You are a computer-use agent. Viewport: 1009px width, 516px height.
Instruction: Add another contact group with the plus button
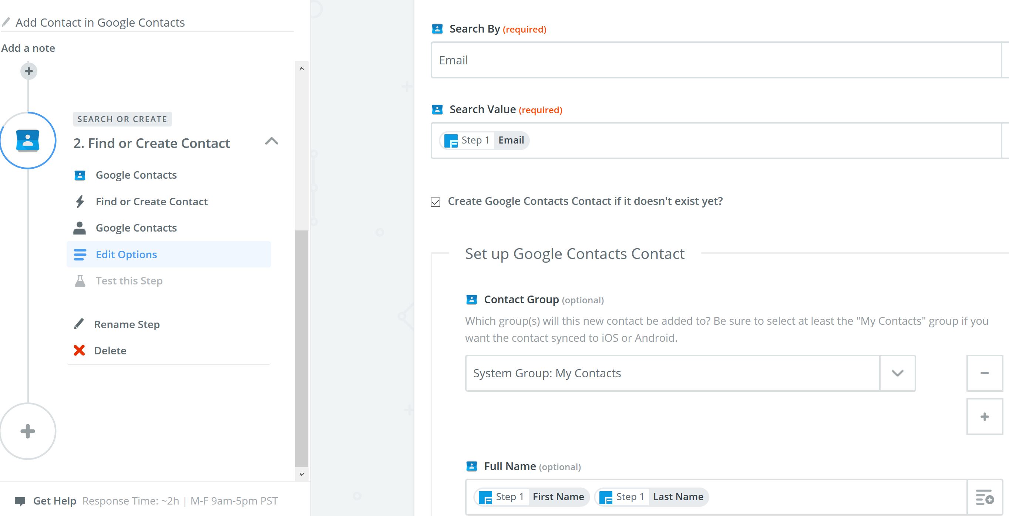click(985, 416)
